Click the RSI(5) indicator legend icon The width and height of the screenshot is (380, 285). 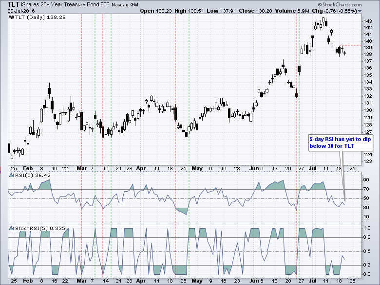pyautogui.click(x=11, y=175)
